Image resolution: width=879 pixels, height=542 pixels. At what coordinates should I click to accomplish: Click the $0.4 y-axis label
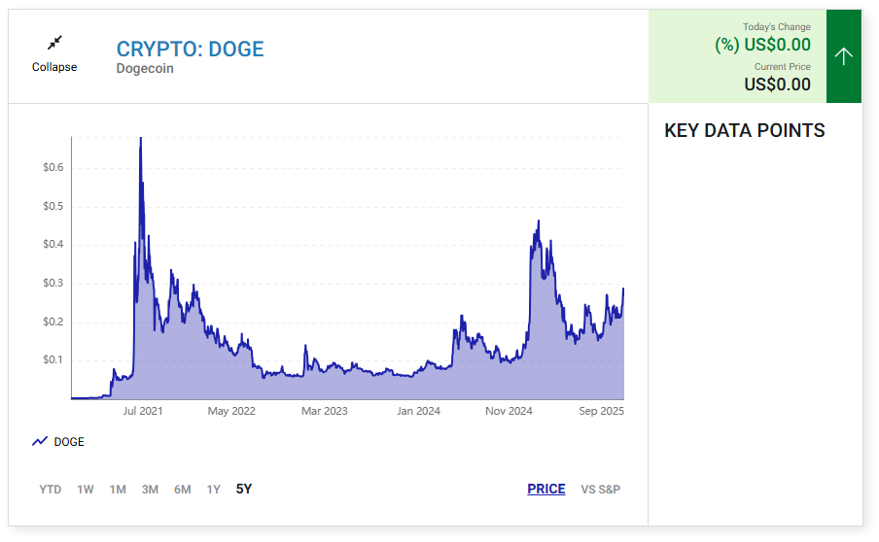[x=53, y=244]
